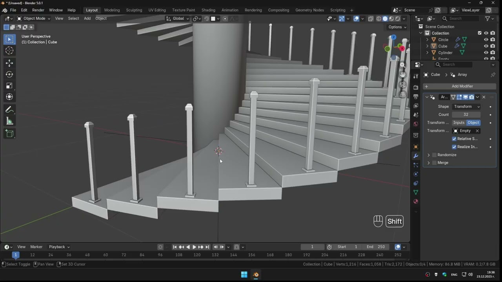Select Object transform mode button
The width and height of the screenshot is (502, 282).
[473, 123]
